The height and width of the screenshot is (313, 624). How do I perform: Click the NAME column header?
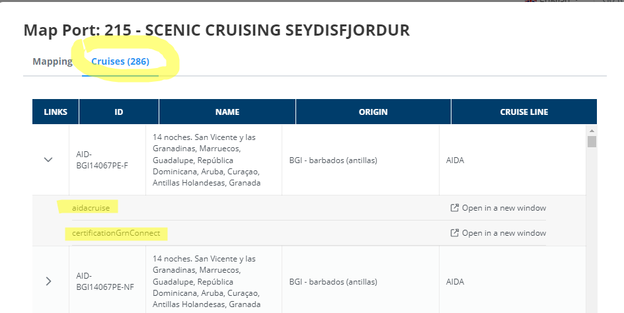pyautogui.click(x=227, y=112)
